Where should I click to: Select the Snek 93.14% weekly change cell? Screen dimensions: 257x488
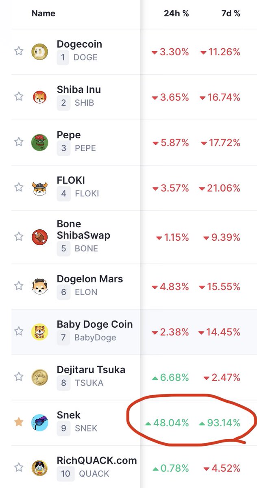(220, 423)
